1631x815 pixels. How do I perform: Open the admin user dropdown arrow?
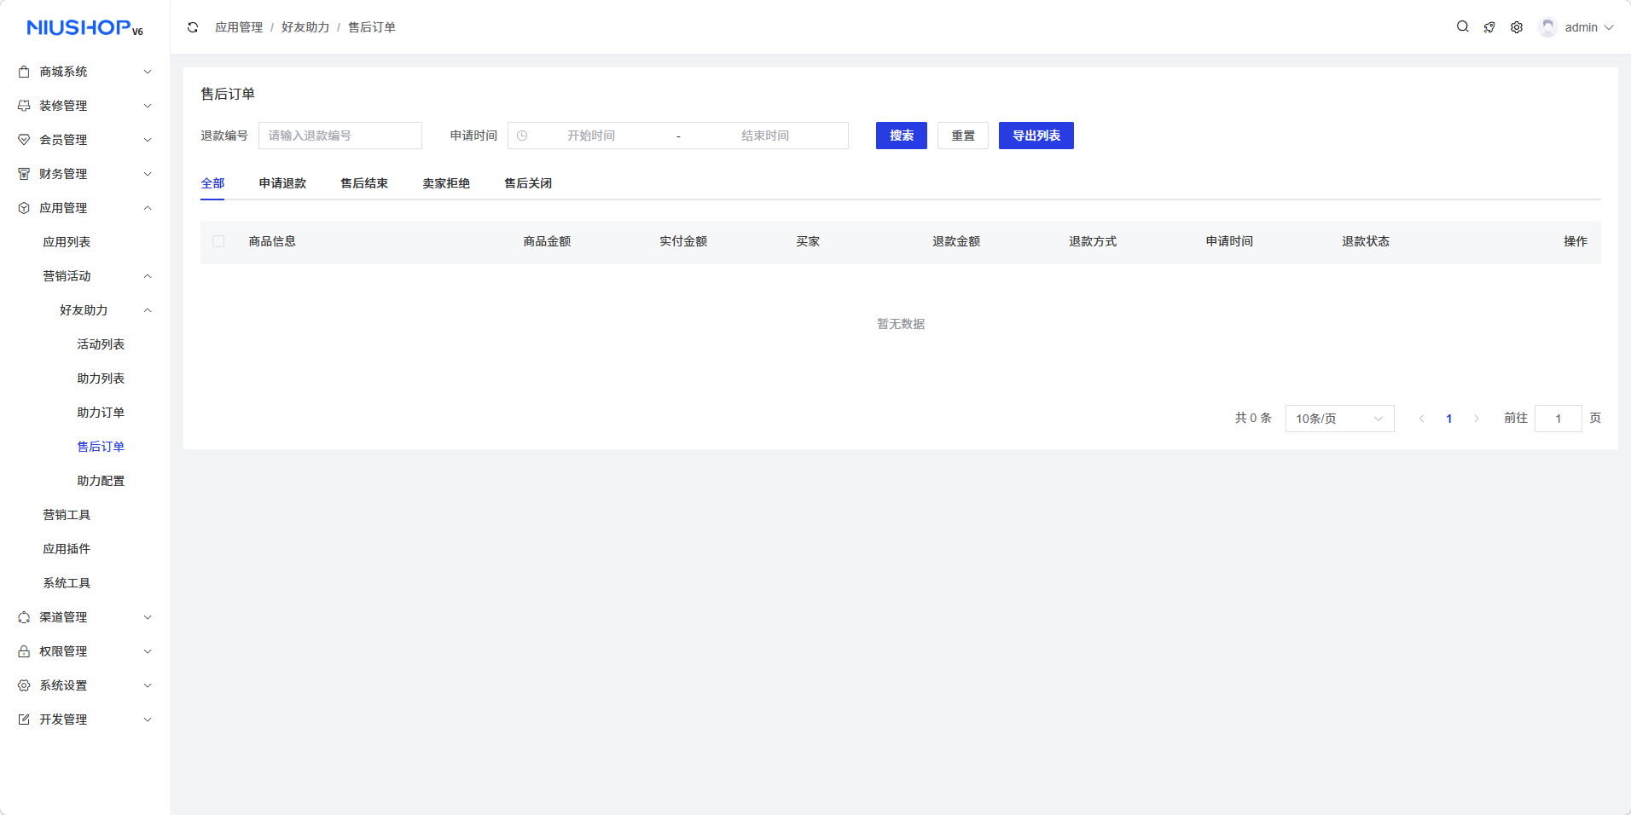pyautogui.click(x=1609, y=27)
